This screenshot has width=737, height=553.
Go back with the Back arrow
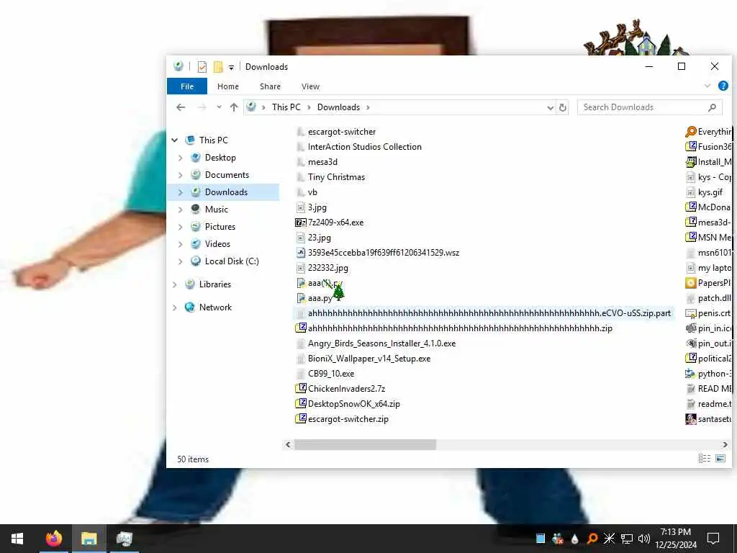(181, 107)
